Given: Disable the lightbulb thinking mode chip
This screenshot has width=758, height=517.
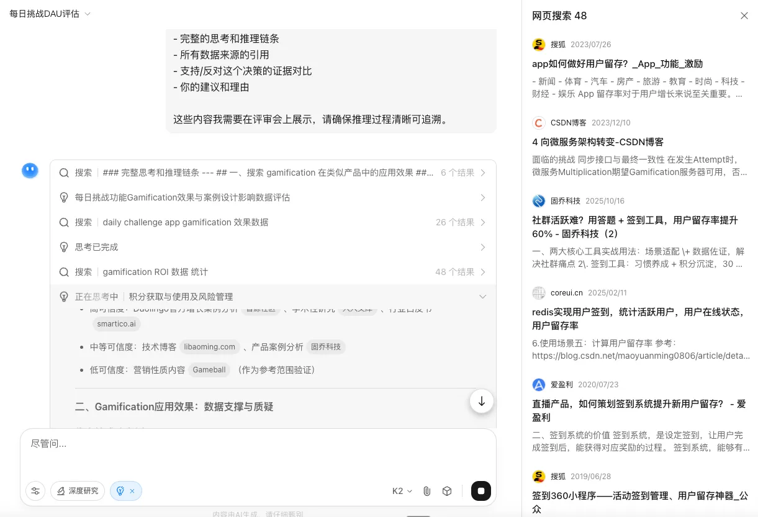Looking at the screenshot, I should [132, 491].
